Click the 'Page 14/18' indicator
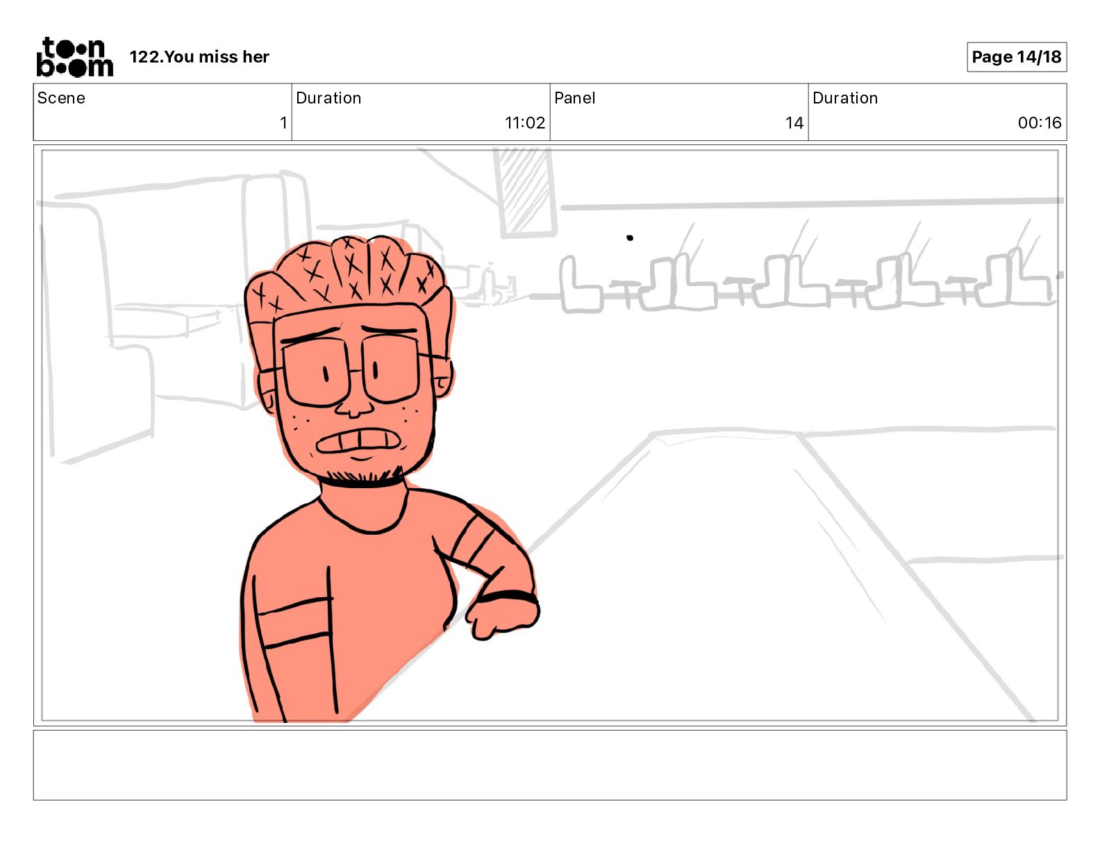 click(x=1017, y=57)
